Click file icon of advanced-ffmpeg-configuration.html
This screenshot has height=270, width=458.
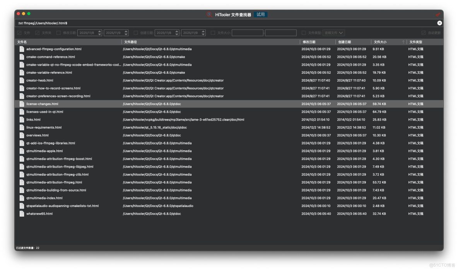pyautogui.click(x=22, y=49)
